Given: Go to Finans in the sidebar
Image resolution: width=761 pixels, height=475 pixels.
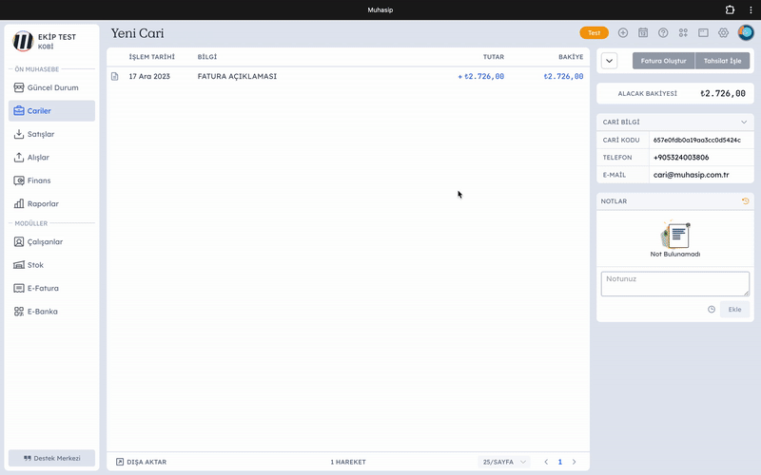Looking at the screenshot, I should click(39, 180).
